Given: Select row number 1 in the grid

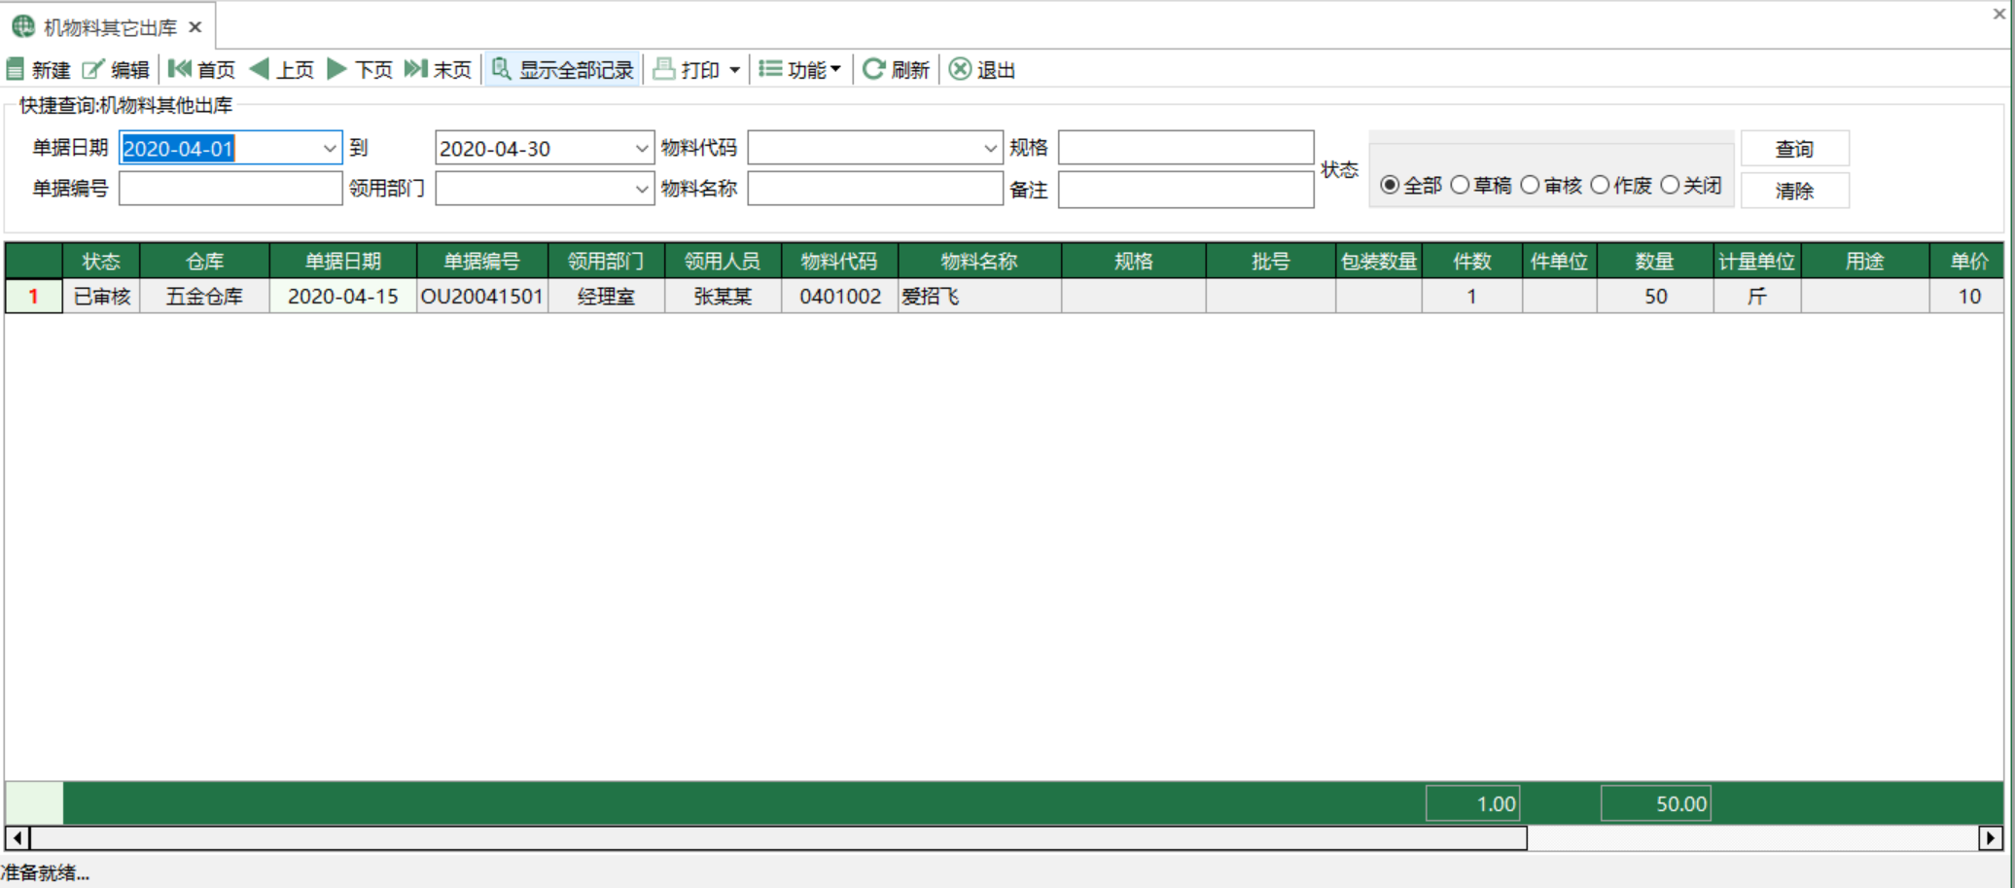Looking at the screenshot, I should [34, 297].
